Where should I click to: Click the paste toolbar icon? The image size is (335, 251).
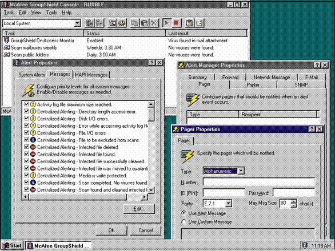coord(145,23)
